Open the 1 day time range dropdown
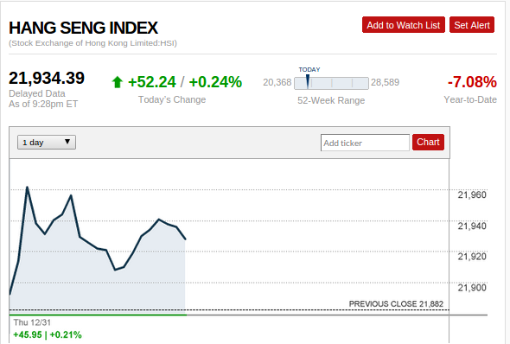Screen dimensions: 510x344 click(x=47, y=143)
